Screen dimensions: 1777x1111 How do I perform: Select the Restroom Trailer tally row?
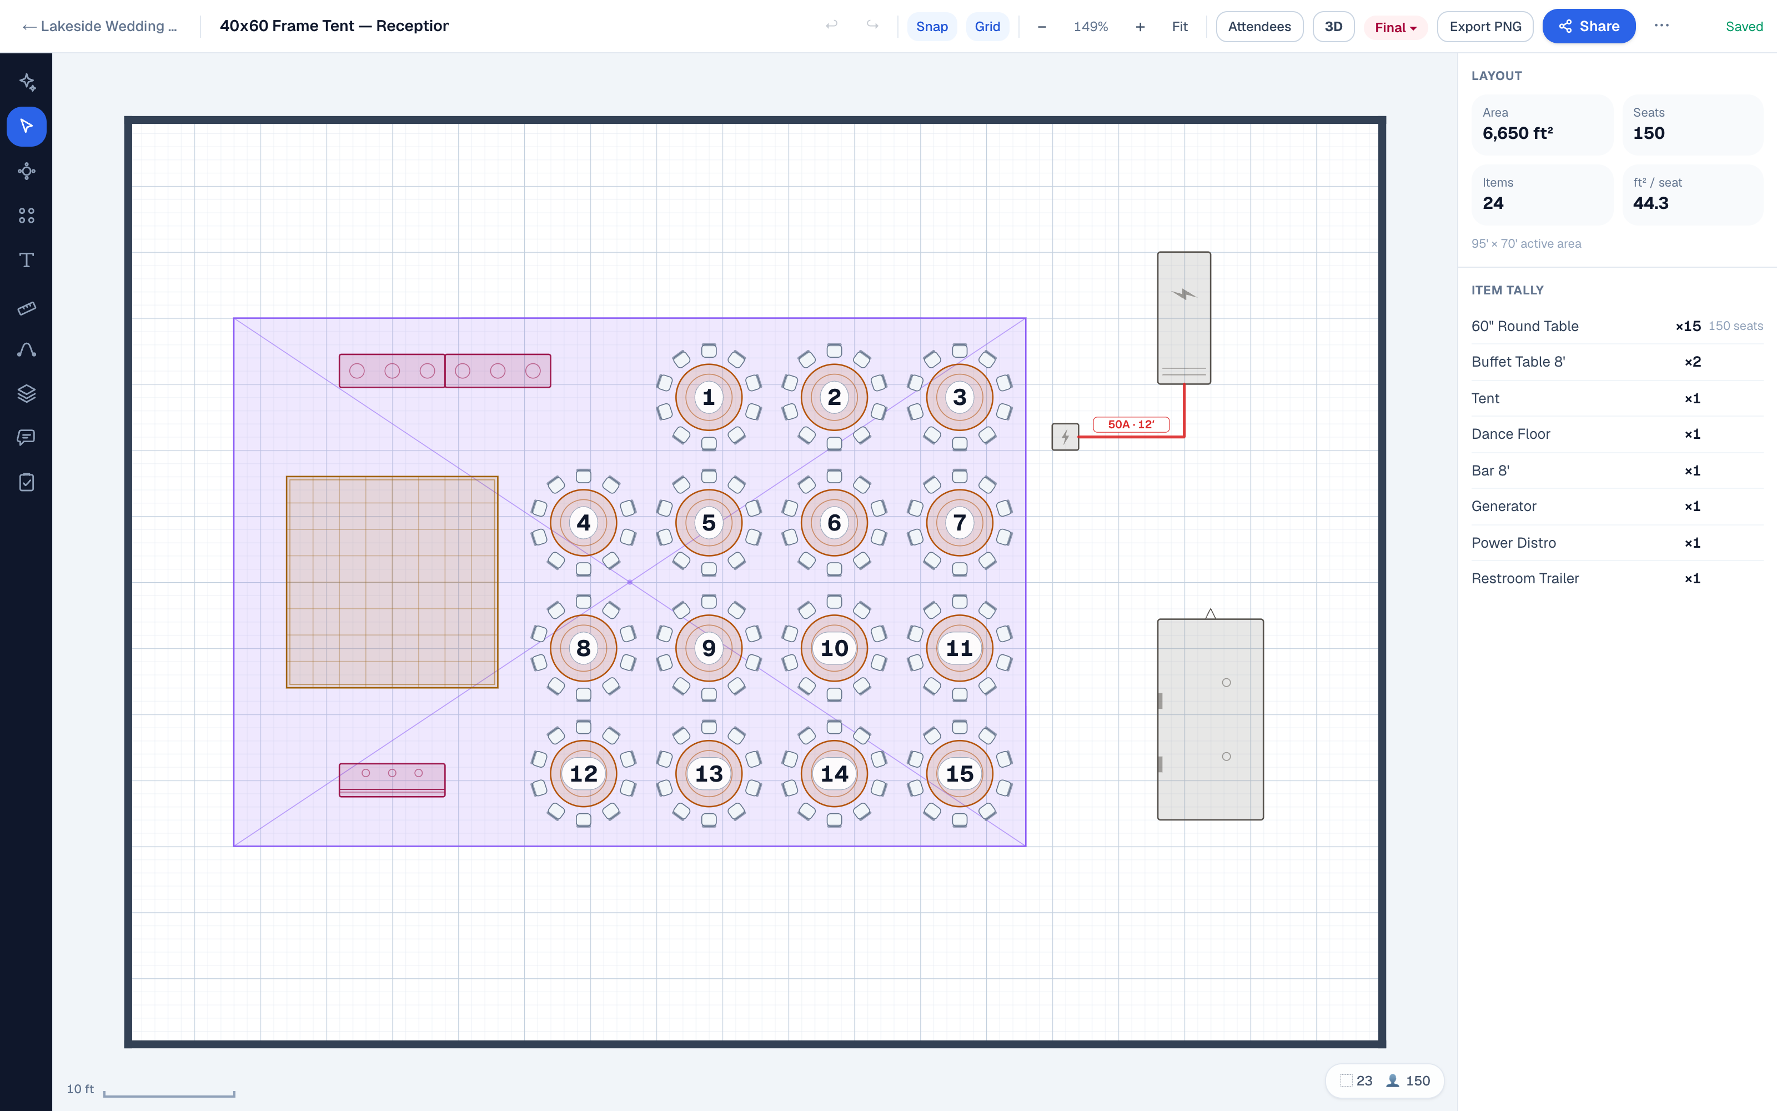1616,578
